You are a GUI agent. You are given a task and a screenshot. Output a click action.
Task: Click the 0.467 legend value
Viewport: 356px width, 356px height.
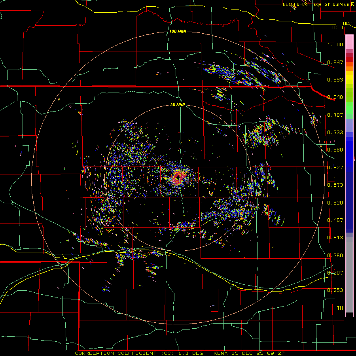coord(335,220)
